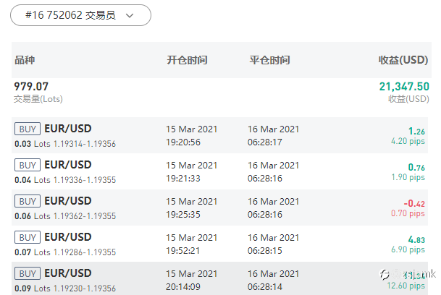Select the 4.83 profit value row
Screen dimensions: 441x295
tap(219, 244)
